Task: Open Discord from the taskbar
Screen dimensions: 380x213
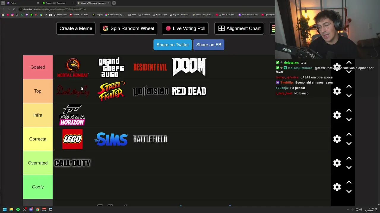Action: (x=31, y=209)
